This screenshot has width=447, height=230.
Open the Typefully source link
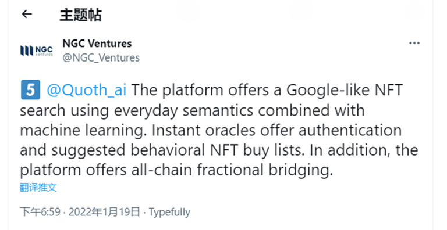tap(169, 213)
